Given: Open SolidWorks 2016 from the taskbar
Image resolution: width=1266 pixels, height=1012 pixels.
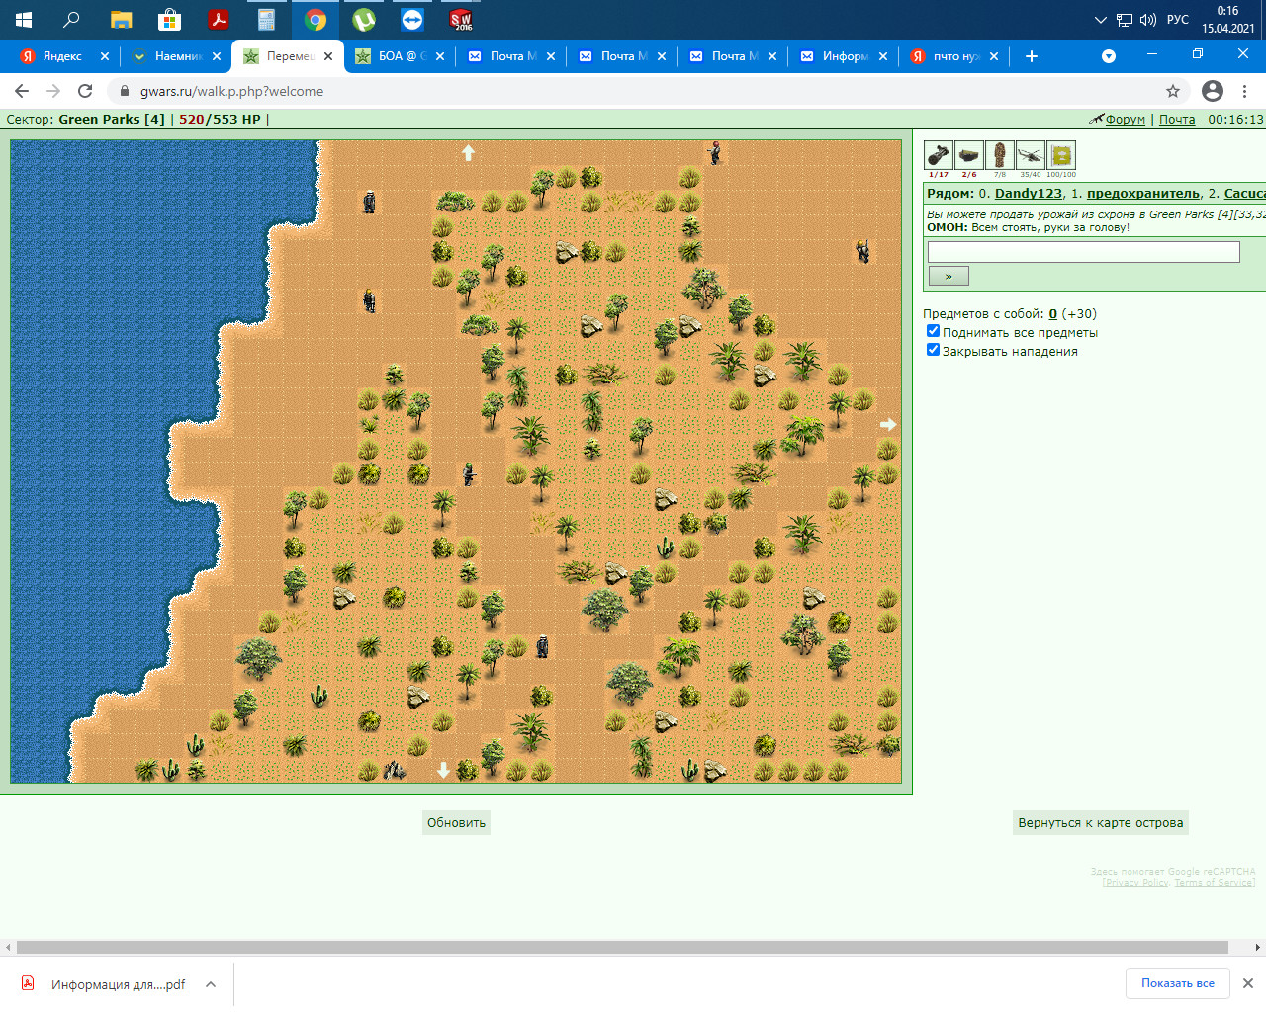Looking at the screenshot, I should [x=461, y=19].
